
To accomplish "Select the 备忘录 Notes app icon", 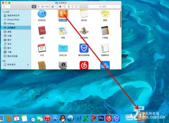I will pyautogui.click(x=84, y=14).
